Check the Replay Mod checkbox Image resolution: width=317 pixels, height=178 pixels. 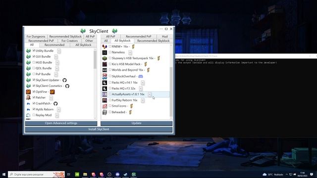point(34,115)
